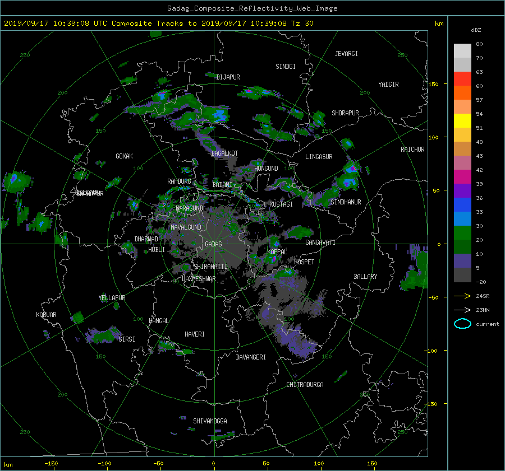Click the GOKAK city label

pyautogui.click(x=124, y=156)
